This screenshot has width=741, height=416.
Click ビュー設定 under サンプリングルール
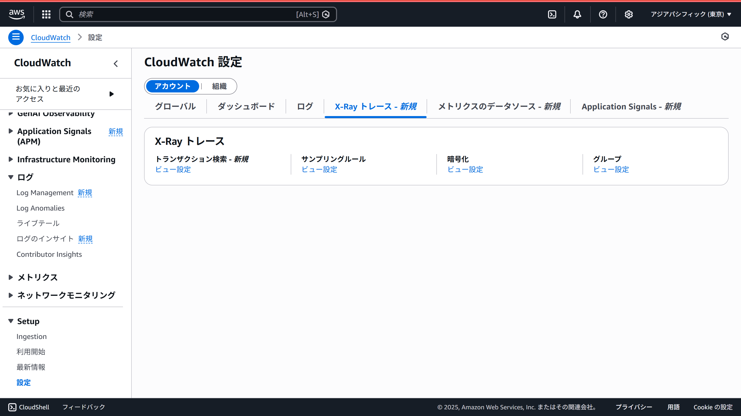point(319,169)
